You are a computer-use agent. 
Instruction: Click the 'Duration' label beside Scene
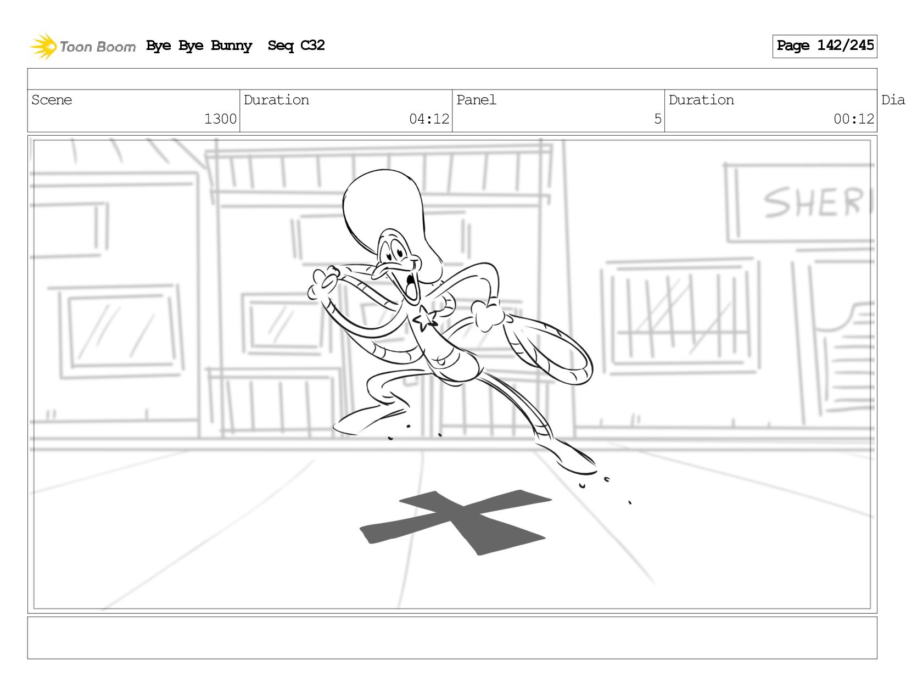[276, 100]
